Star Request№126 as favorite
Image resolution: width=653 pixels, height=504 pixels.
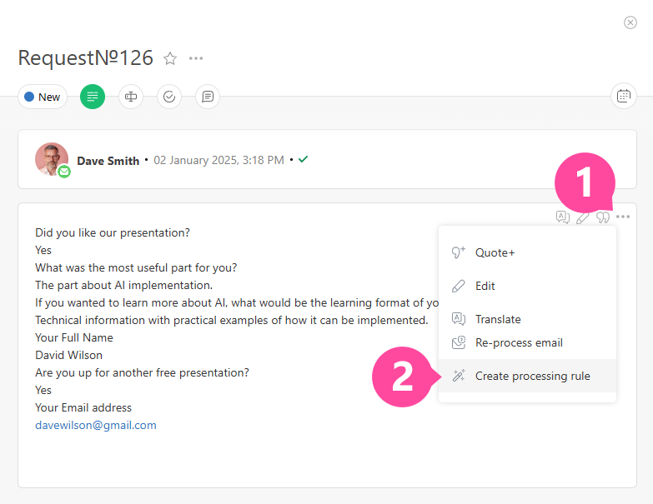170,58
